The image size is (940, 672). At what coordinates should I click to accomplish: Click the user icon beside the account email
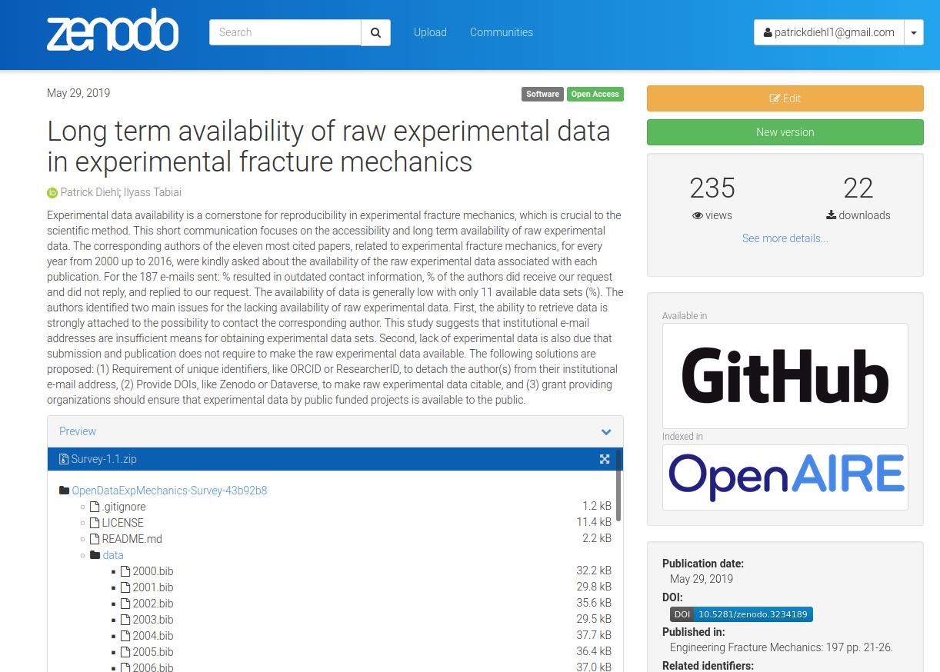pyautogui.click(x=768, y=32)
